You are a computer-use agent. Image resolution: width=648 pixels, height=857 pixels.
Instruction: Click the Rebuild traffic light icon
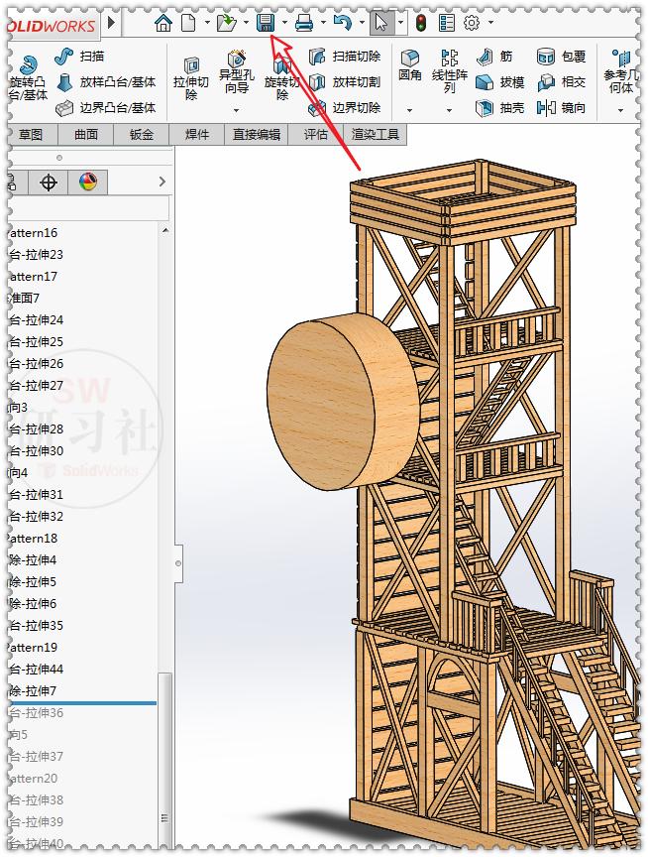(420, 22)
